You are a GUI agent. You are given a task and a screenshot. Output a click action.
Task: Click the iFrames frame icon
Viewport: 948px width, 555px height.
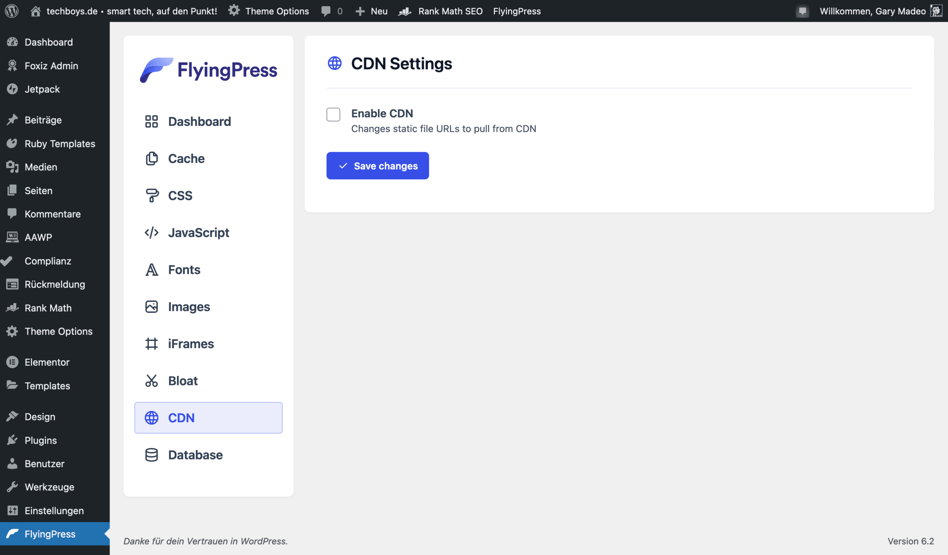coord(151,344)
